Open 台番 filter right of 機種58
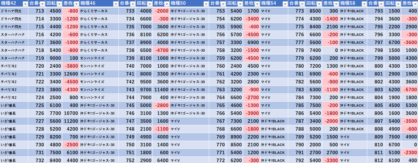Image resolution: width=418 pixels, height=163 pixels. coord(381,4)
